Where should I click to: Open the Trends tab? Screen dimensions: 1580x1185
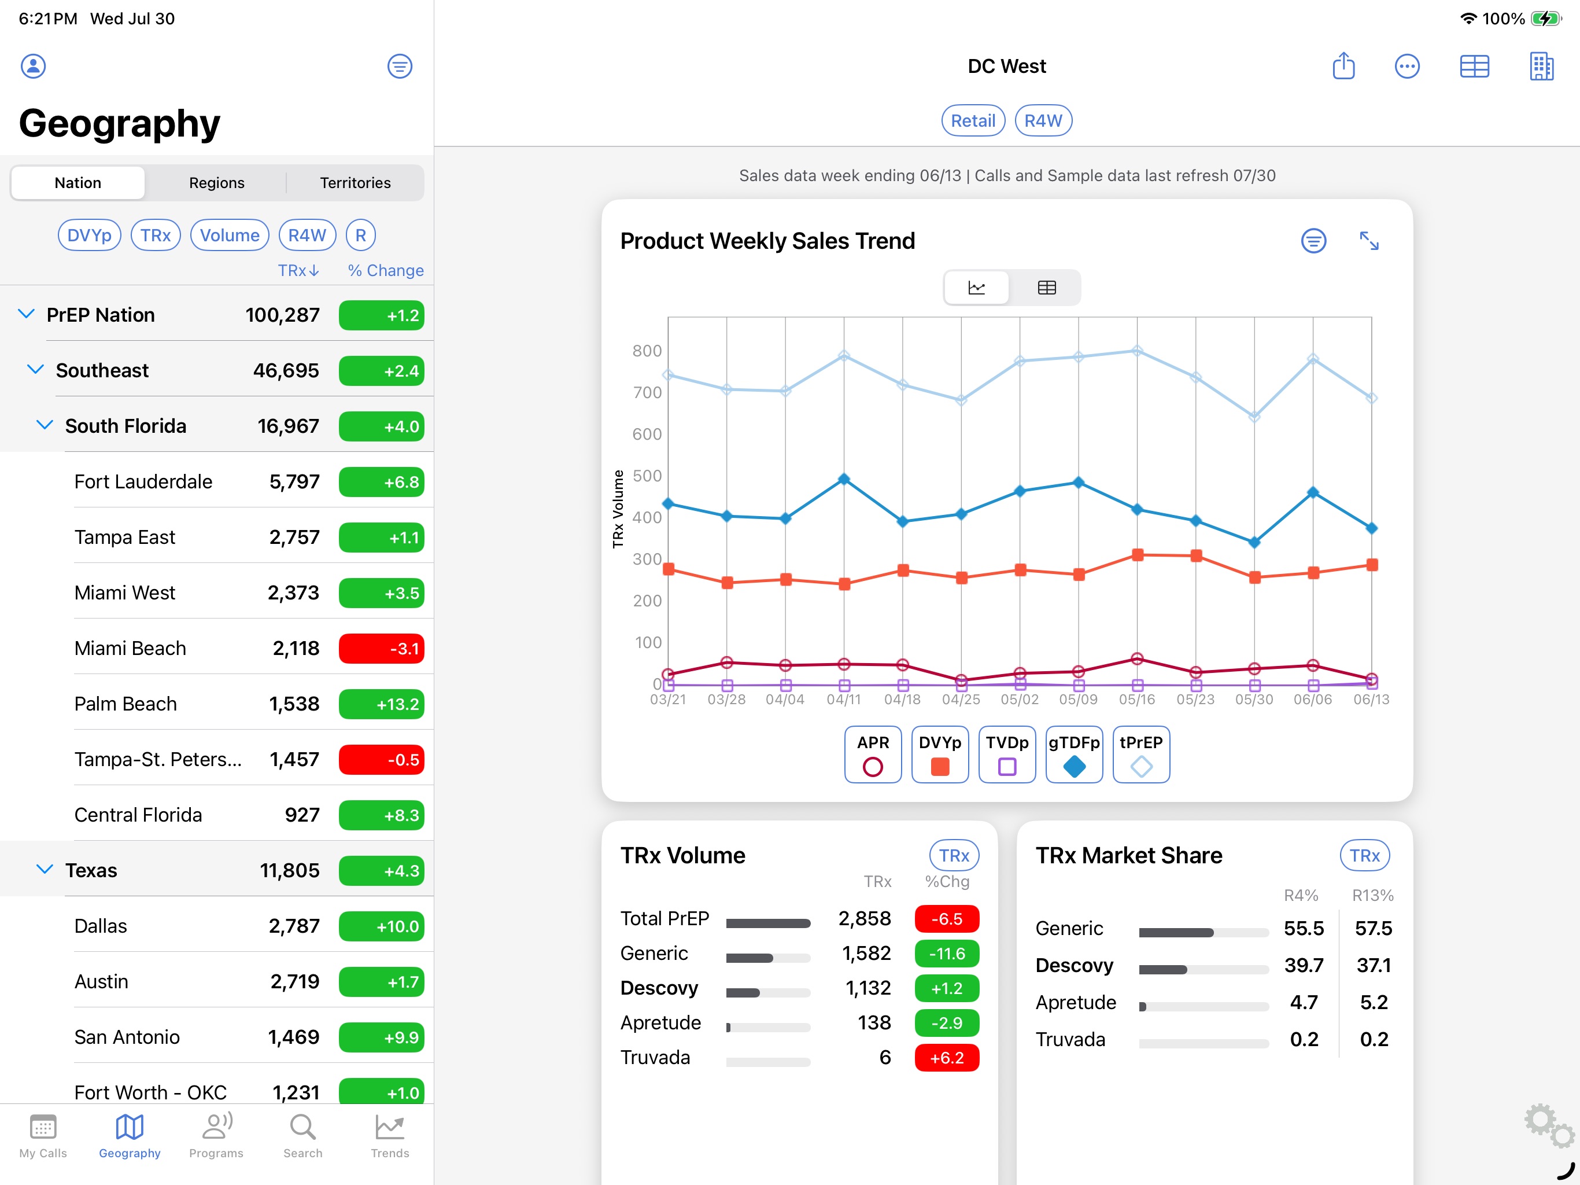coord(390,1136)
